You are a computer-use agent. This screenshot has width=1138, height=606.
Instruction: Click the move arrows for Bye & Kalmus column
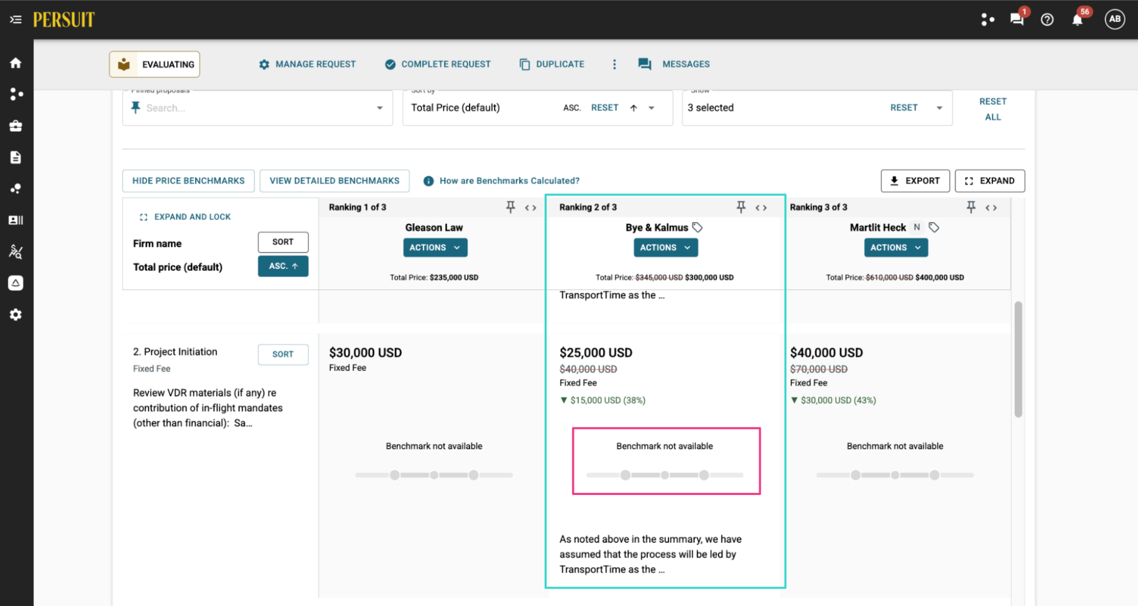point(761,208)
